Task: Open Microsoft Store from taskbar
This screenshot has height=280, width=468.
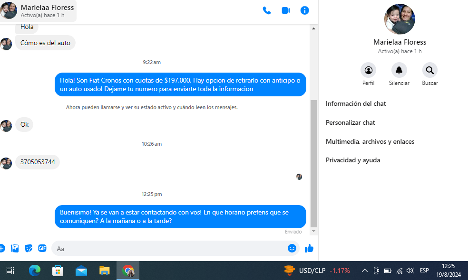Action: pos(58,271)
